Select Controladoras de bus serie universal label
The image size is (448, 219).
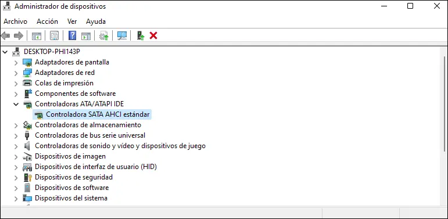(90, 135)
